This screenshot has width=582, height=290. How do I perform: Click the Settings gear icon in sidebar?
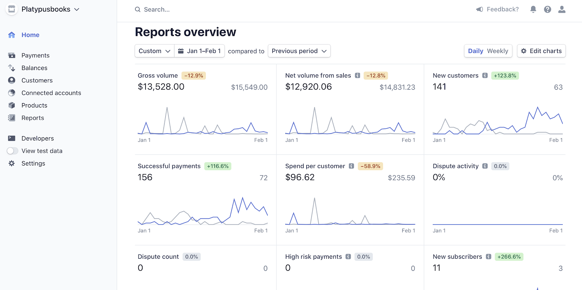click(12, 163)
